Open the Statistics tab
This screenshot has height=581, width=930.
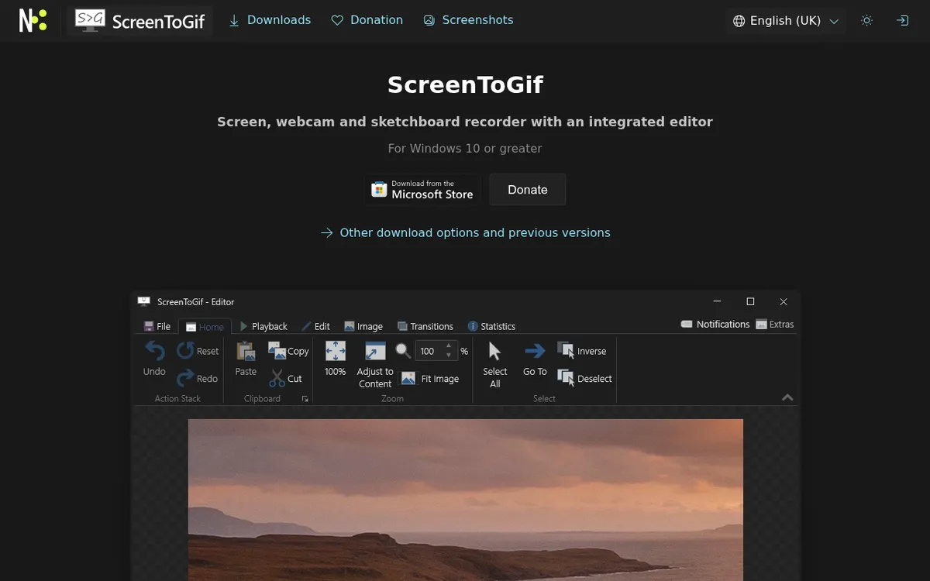(491, 326)
